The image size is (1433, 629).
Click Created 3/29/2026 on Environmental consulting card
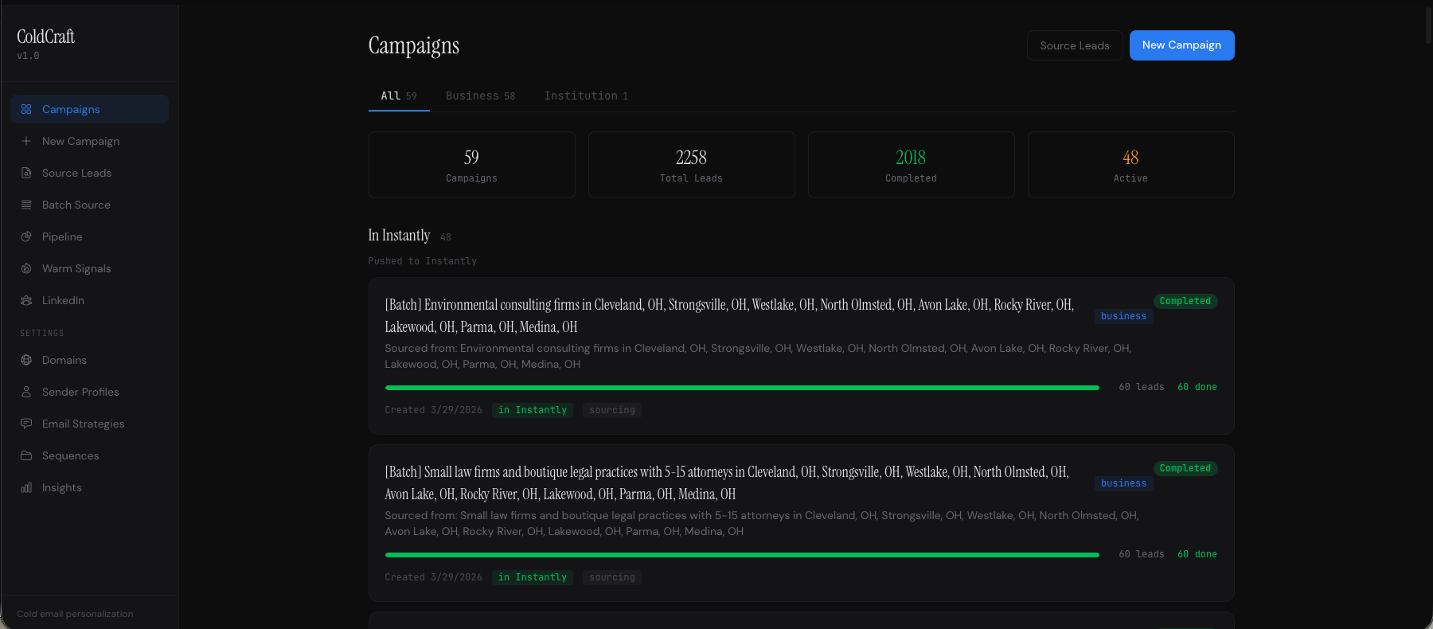coord(433,410)
